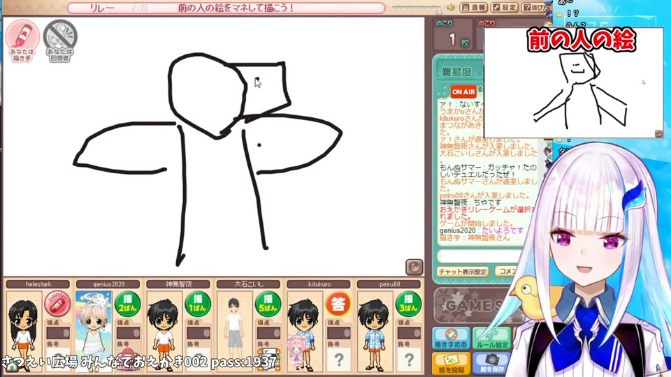
Task: Adjust the volume slider handle in top bar
Action: pyautogui.click(x=440, y=9)
